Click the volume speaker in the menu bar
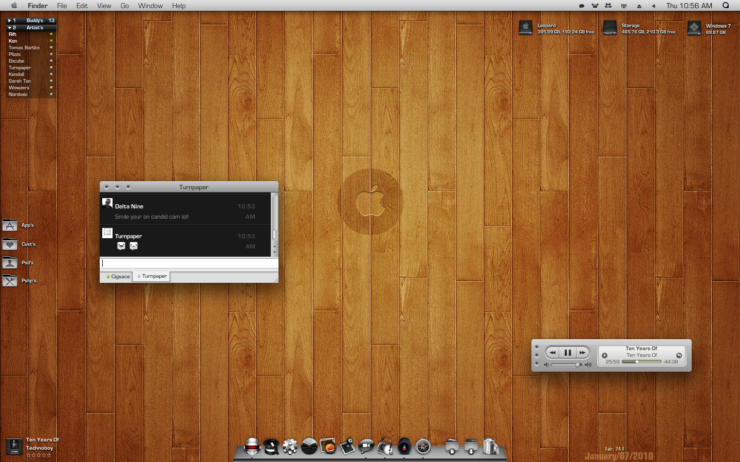This screenshot has height=462, width=740. 654,6
